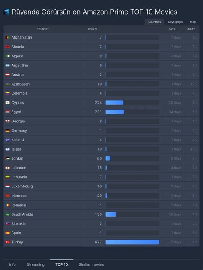Go to the Info tab
The height and width of the screenshot is (270, 203).
(x=12, y=264)
